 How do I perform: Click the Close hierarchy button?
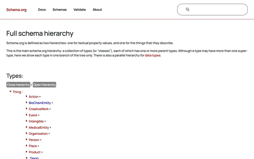tap(18, 85)
